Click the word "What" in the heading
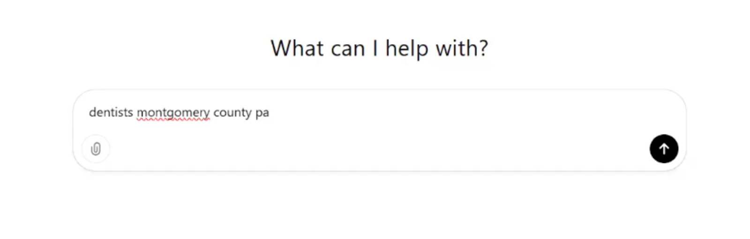The height and width of the screenshot is (239, 750). [x=297, y=48]
